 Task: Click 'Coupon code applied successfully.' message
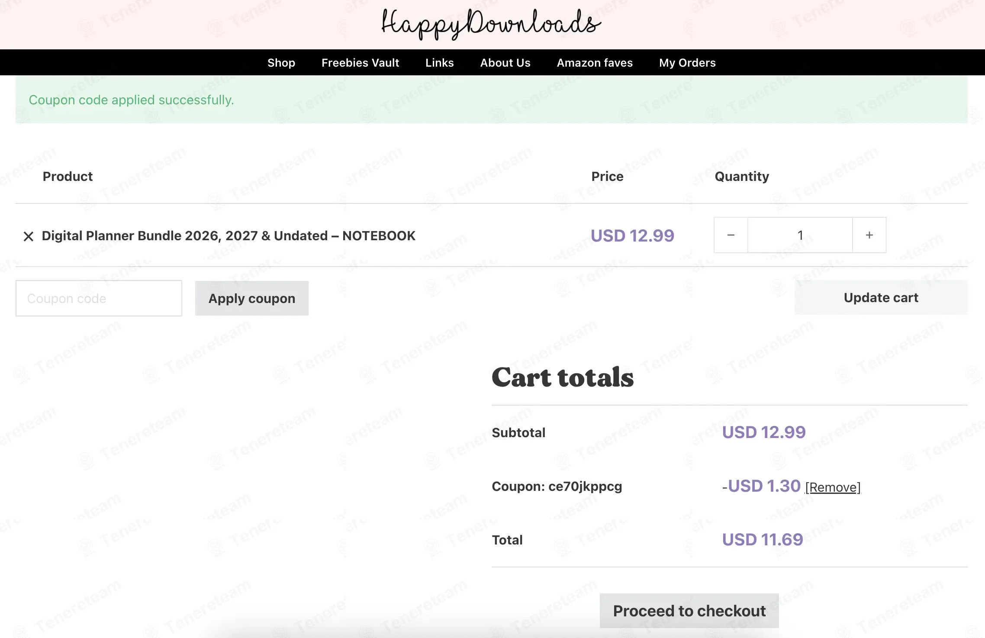(x=132, y=100)
